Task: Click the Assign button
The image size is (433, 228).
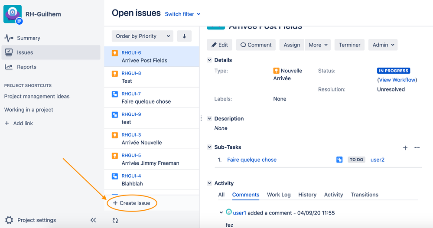Action: [x=292, y=45]
